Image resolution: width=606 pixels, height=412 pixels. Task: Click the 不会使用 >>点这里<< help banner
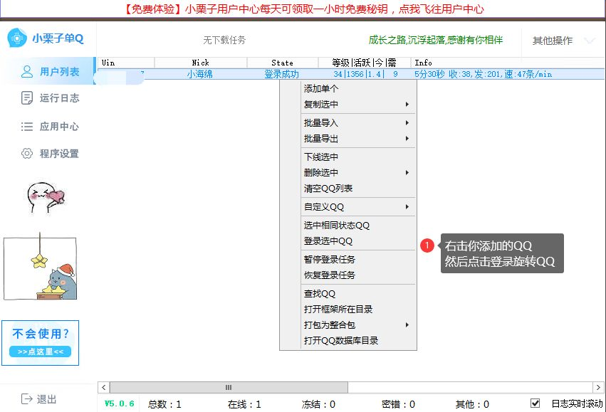[40, 343]
